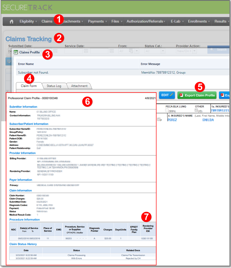The width and height of the screenshot is (231, 268).
Task: Click the pencil icon on EDIT button
Action: coord(171,95)
